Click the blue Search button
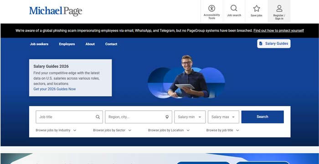This screenshot has height=164, width=319. pyautogui.click(x=262, y=117)
